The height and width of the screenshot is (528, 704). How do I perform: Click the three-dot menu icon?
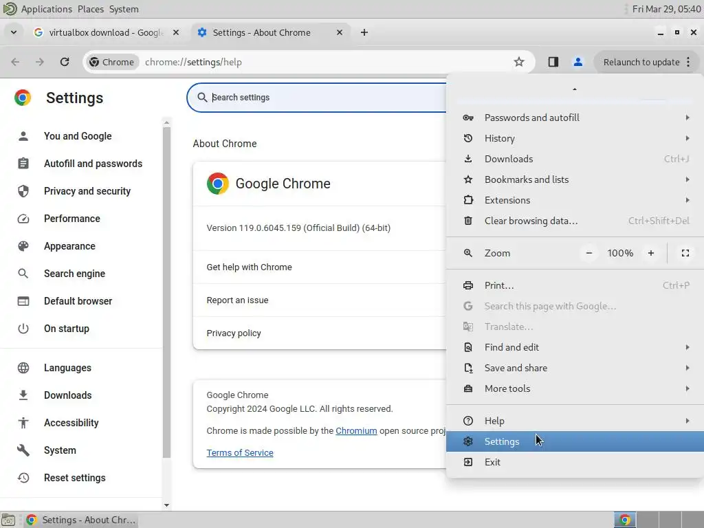(x=688, y=62)
